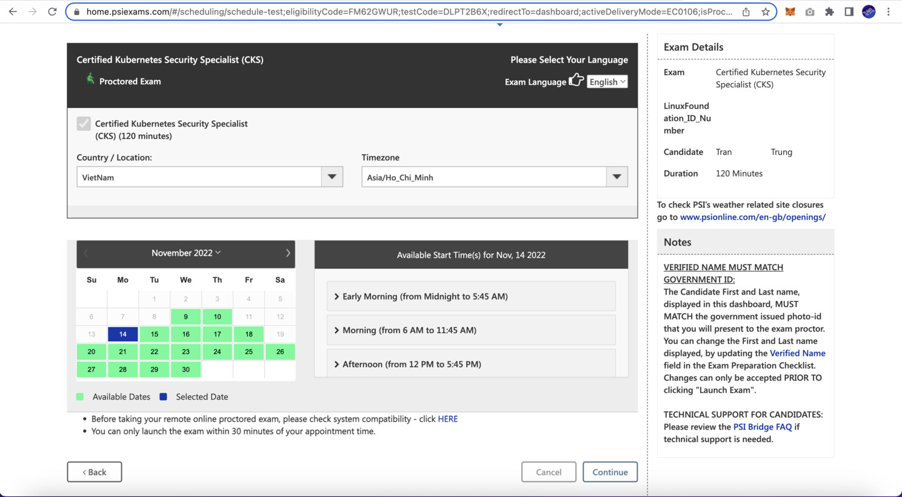Select Saturday November 26
Viewport: 902px width, 497px height.
280,352
